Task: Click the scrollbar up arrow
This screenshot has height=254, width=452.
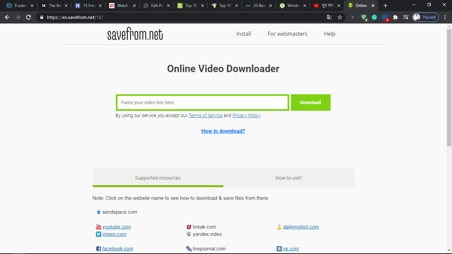Action: [x=449, y=26]
